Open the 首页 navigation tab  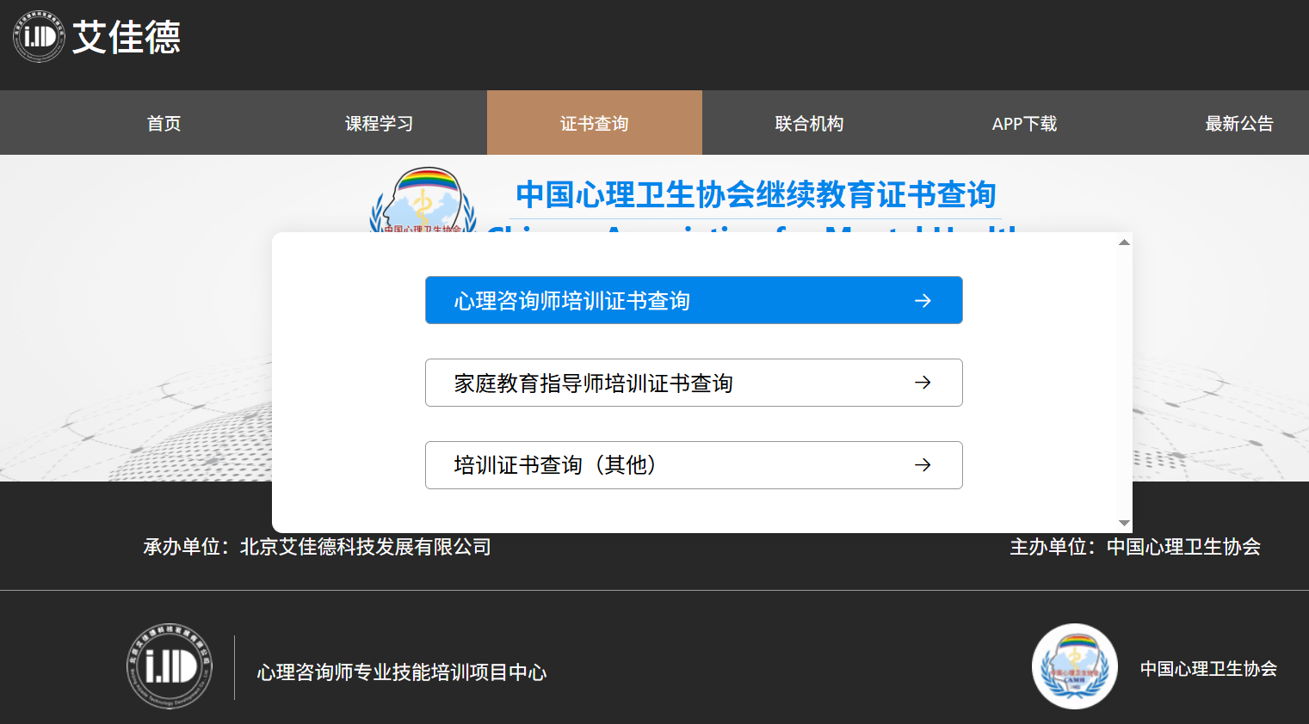coord(164,123)
